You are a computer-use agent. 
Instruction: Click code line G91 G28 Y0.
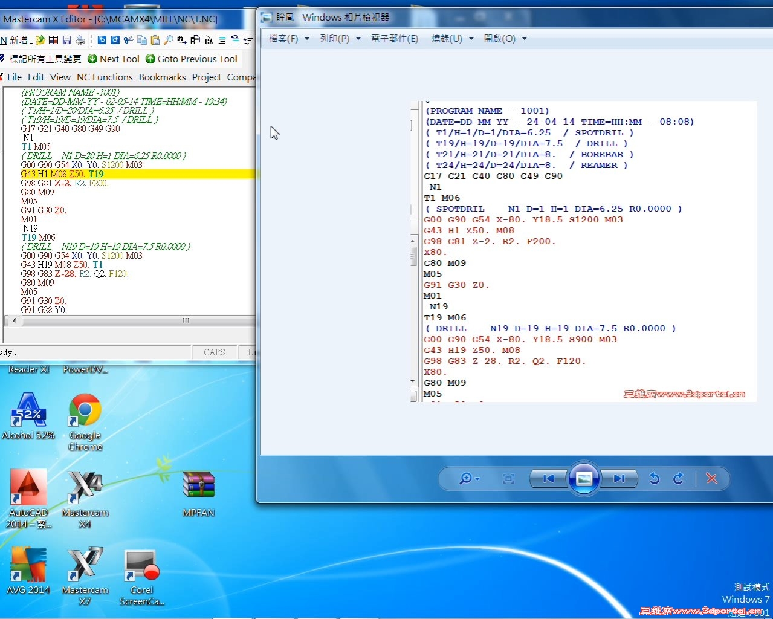tap(44, 310)
